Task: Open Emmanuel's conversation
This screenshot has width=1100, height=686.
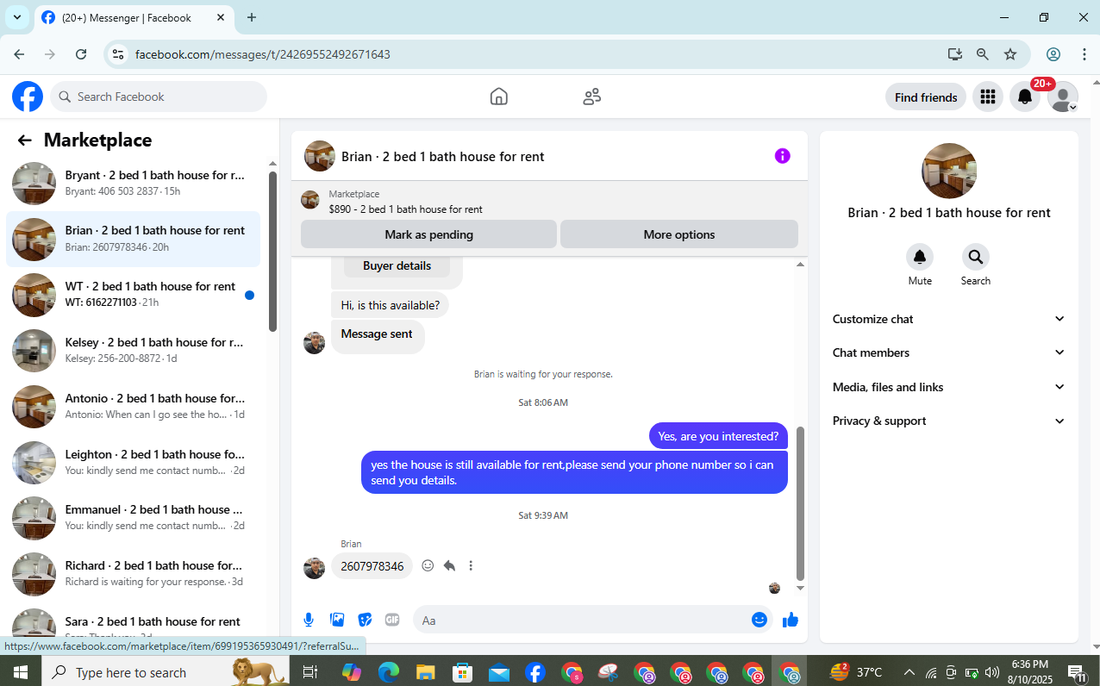Action: [134, 517]
